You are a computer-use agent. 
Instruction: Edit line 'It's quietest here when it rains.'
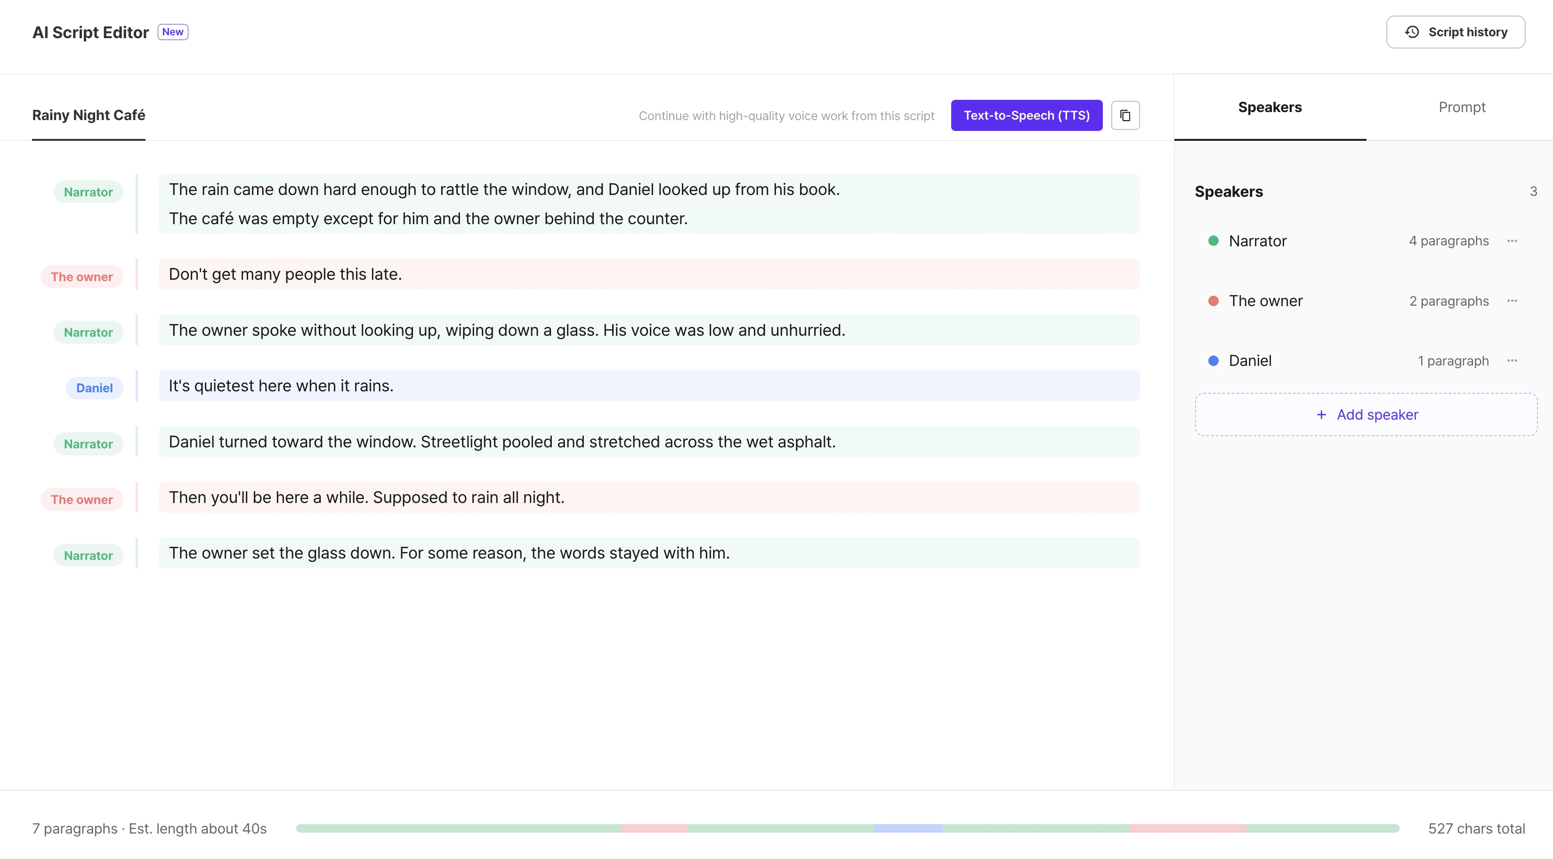click(x=649, y=386)
